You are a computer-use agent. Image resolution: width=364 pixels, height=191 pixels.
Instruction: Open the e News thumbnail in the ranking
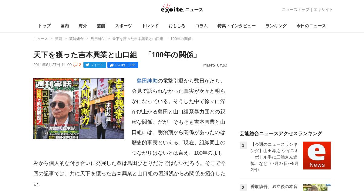click(x=317, y=156)
